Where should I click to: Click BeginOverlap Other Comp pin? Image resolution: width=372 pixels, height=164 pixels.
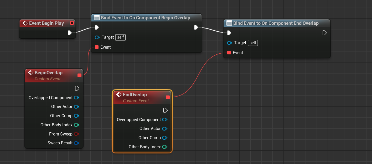[x=76, y=116]
